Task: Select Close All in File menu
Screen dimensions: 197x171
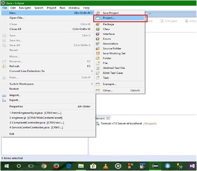Action: (x=48, y=29)
